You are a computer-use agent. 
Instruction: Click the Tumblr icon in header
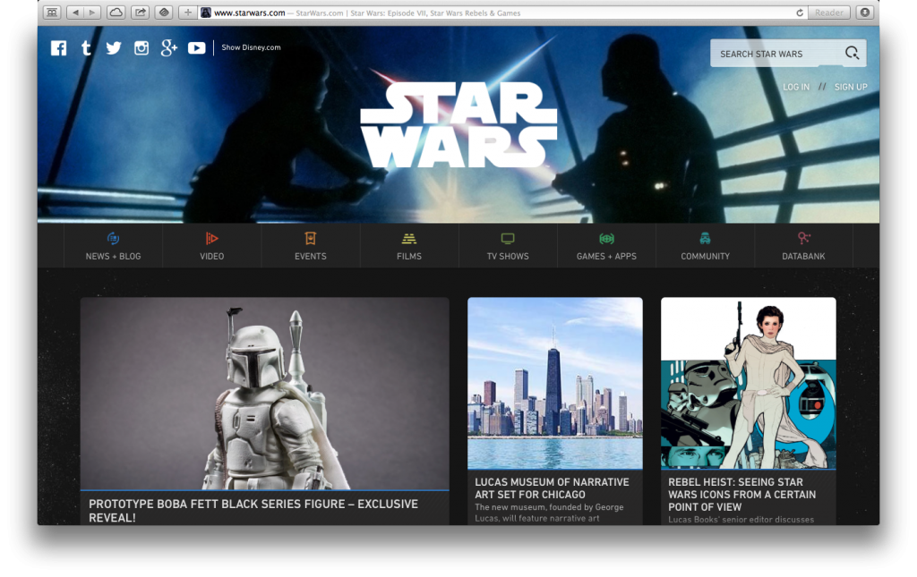[x=86, y=48]
